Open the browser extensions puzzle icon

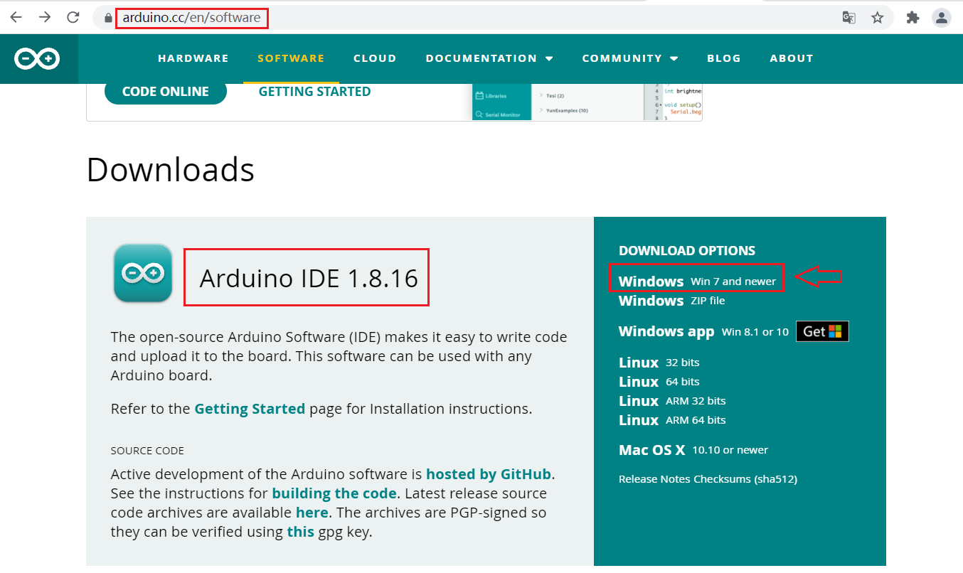[913, 17]
